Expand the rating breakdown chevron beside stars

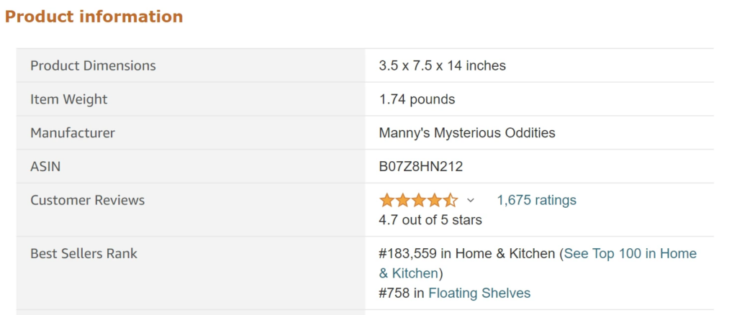point(471,200)
